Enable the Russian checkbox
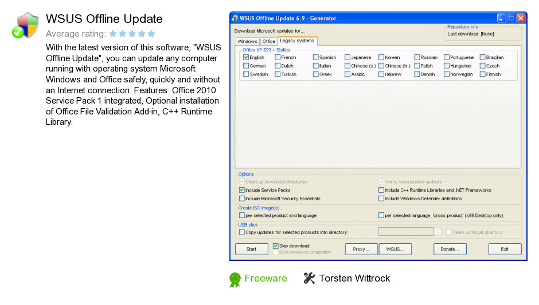 tap(417, 57)
